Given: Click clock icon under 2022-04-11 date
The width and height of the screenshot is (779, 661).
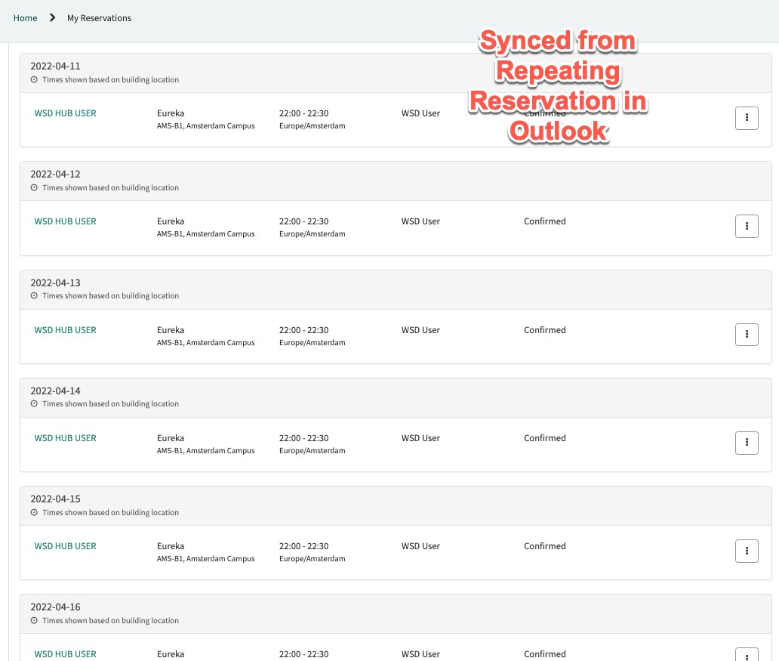Looking at the screenshot, I should pos(34,79).
